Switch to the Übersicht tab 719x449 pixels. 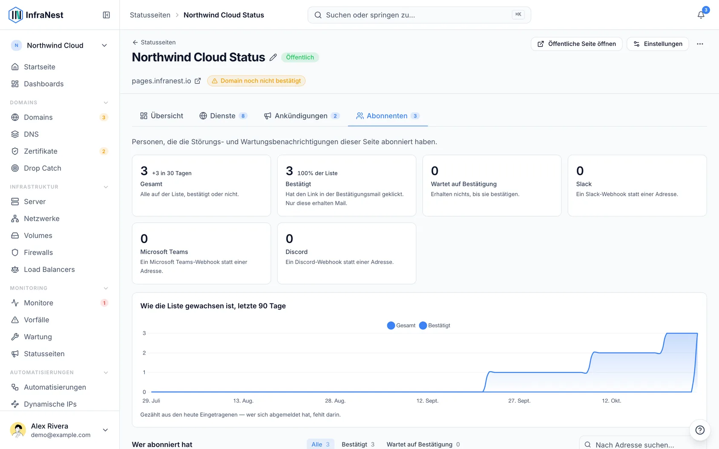coord(161,116)
